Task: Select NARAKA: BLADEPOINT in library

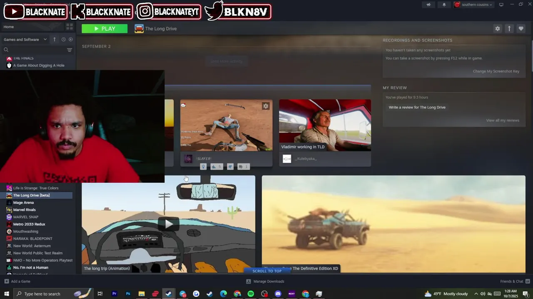Action: (x=32, y=239)
